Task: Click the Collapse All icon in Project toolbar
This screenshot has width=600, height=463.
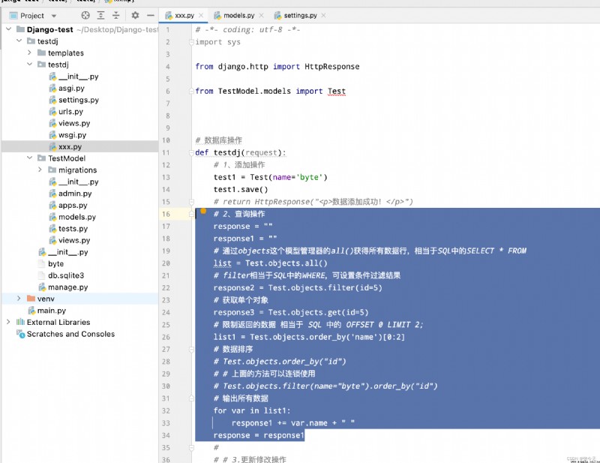Action: [x=116, y=15]
